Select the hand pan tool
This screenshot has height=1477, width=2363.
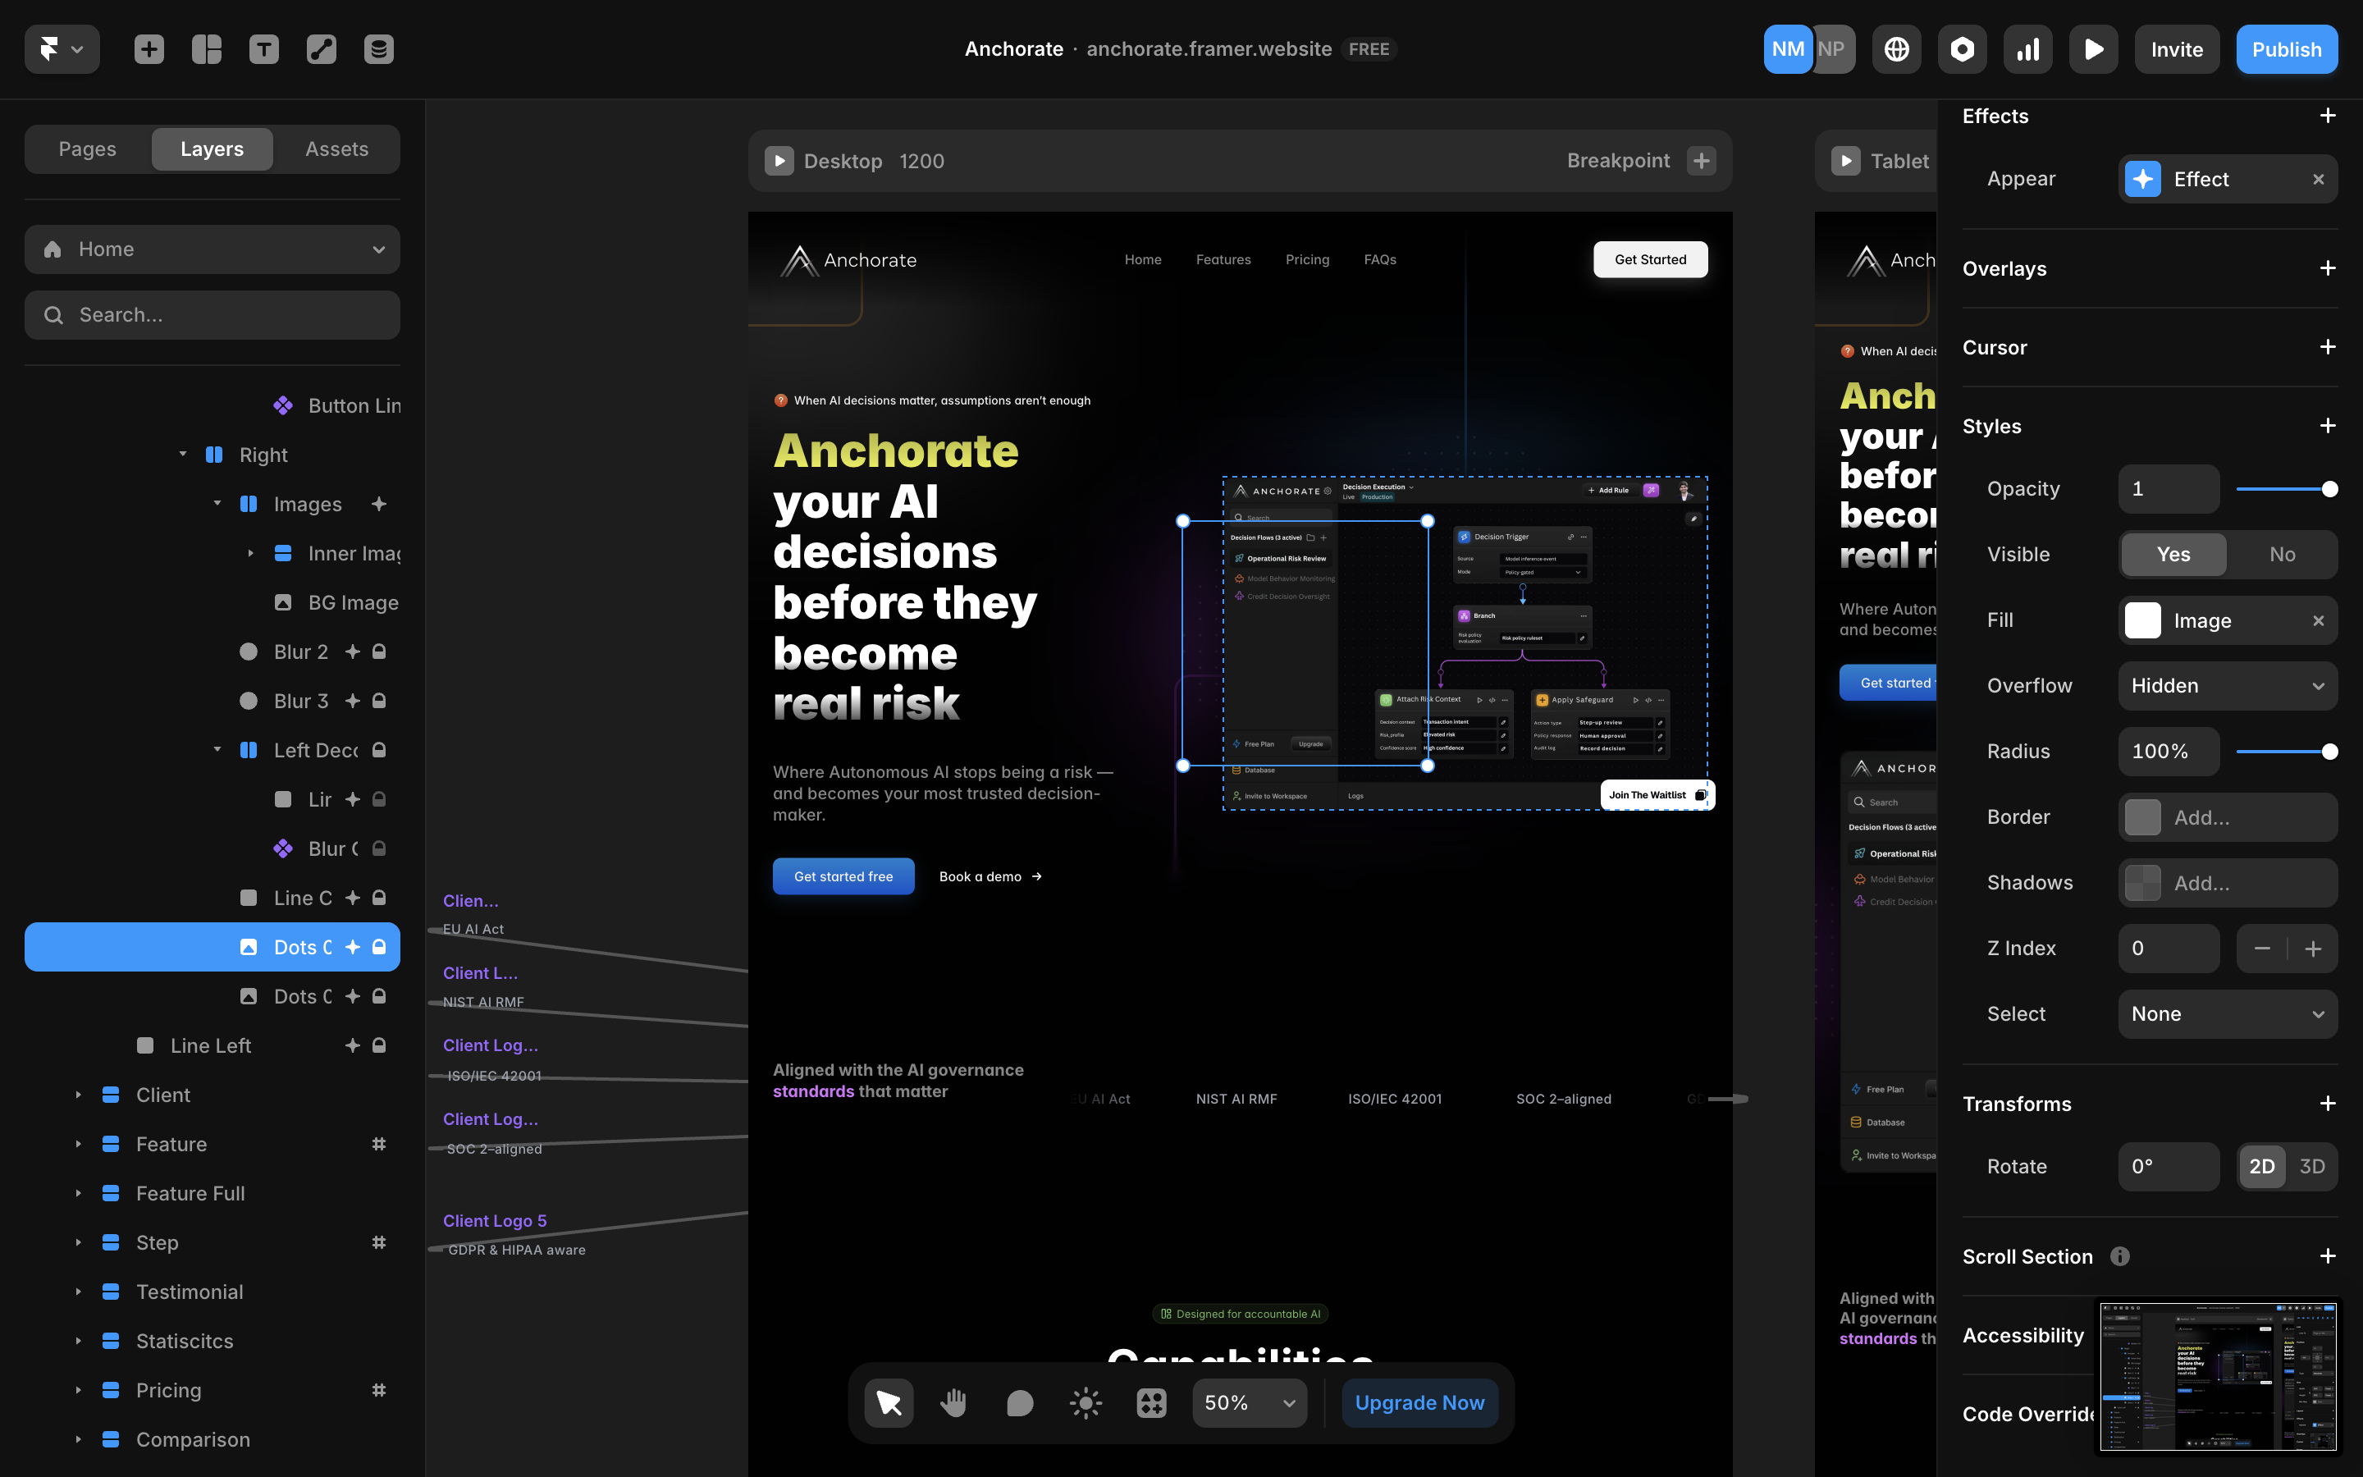[x=953, y=1403]
